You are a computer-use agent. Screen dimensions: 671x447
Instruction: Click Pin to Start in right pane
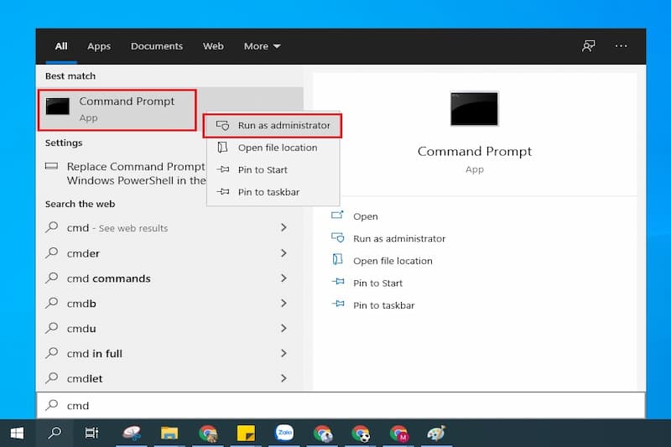[x=377, y=283]
